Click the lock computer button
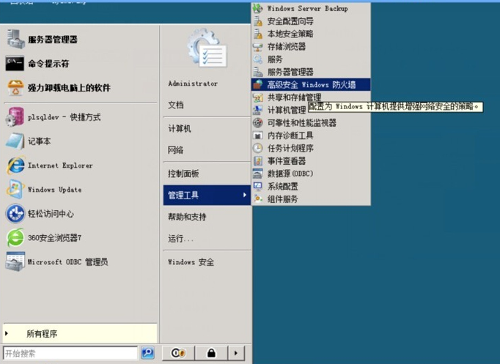 pyautogui.click(x=211, y=353)
